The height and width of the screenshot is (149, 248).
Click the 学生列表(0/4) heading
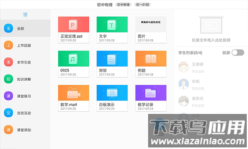pos(190,53)
